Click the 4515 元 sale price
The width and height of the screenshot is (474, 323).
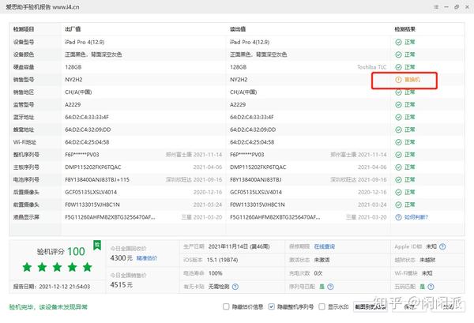point(121,284)
